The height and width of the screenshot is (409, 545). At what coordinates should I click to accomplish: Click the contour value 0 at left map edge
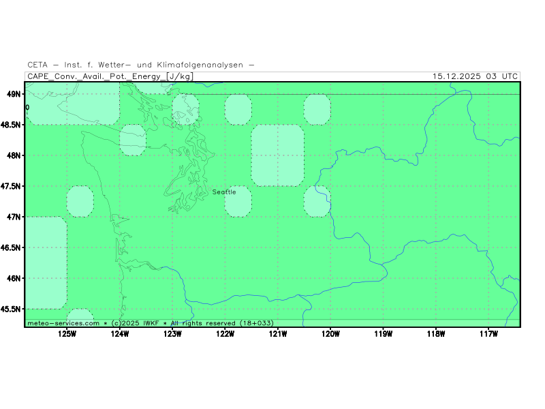pyautogui.click(x=27, y=108)
